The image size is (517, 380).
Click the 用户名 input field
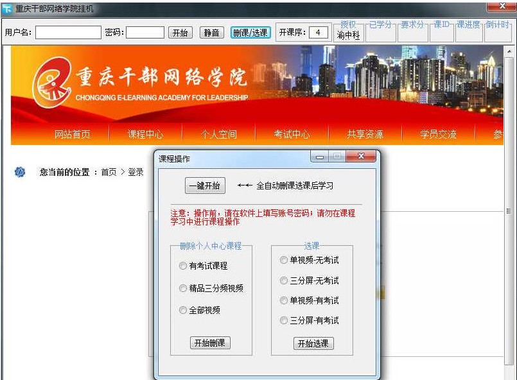pyautogui.click(x=68, y=33)
